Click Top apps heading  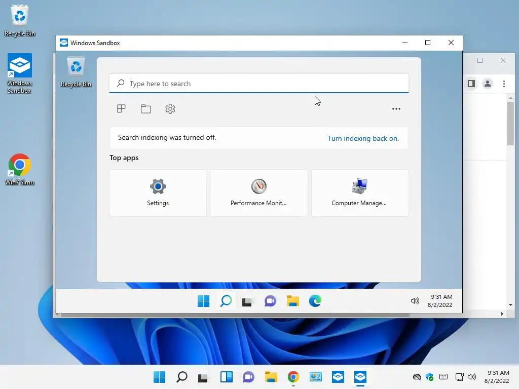click(124, 158)
